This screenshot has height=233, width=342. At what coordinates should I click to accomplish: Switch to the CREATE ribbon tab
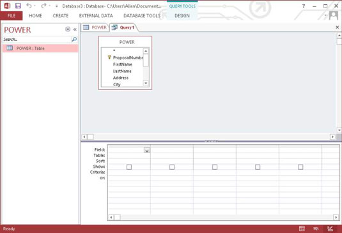pos(61,16)
